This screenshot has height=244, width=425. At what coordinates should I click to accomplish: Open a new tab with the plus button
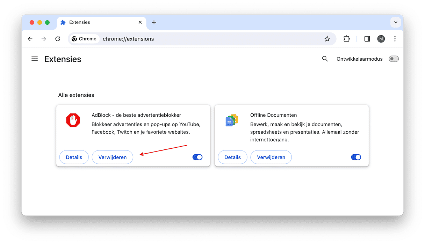[x=154, y=22]
